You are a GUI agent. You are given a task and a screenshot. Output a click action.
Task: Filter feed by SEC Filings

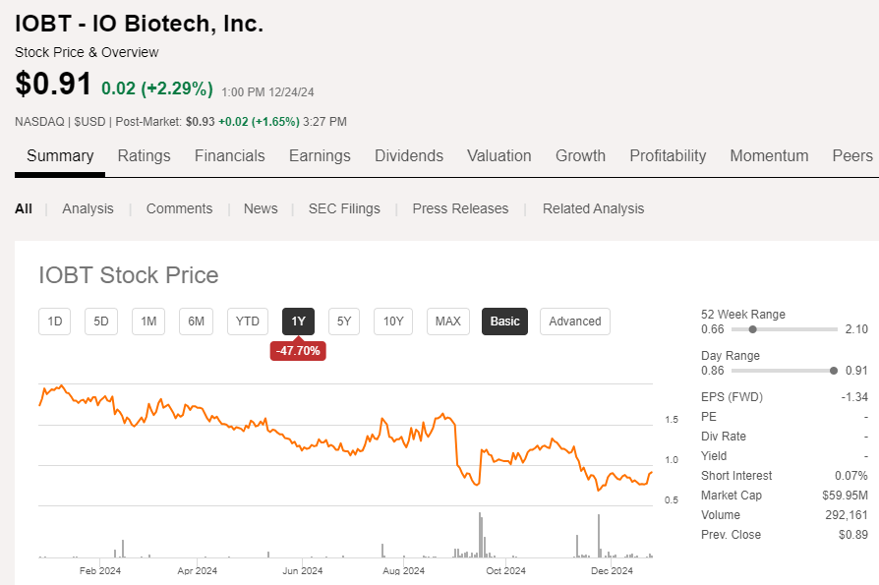click(344, 208)
